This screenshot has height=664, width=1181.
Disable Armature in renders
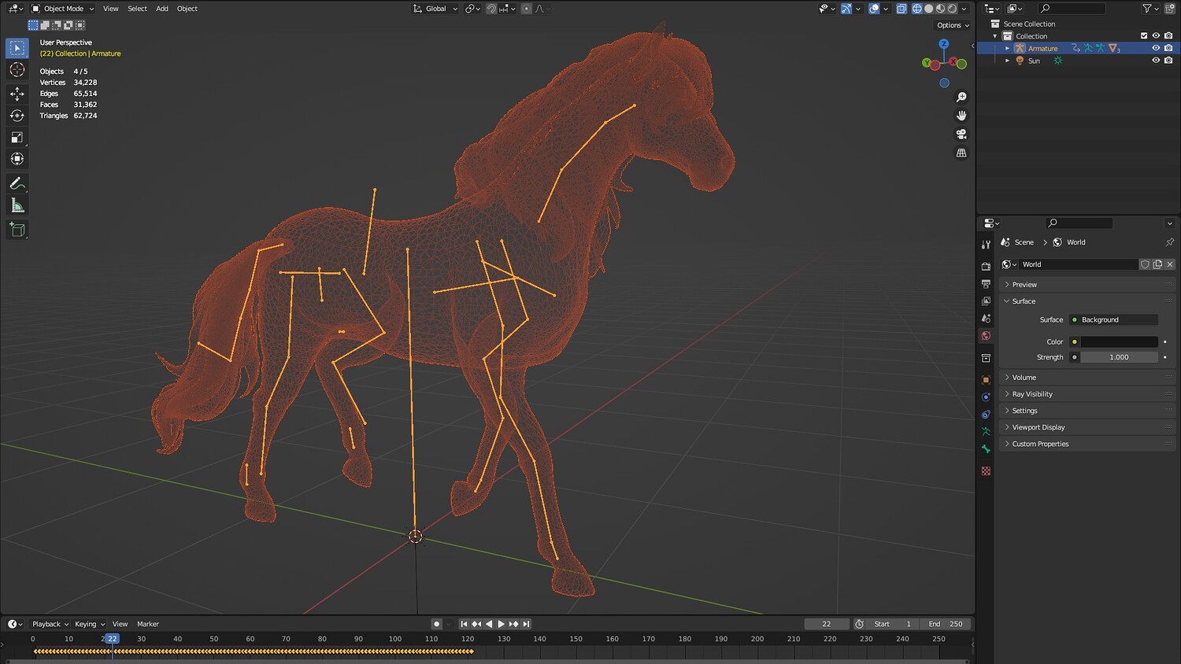coord(1168,48)
